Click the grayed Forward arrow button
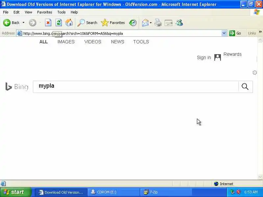 click(32, 23)
